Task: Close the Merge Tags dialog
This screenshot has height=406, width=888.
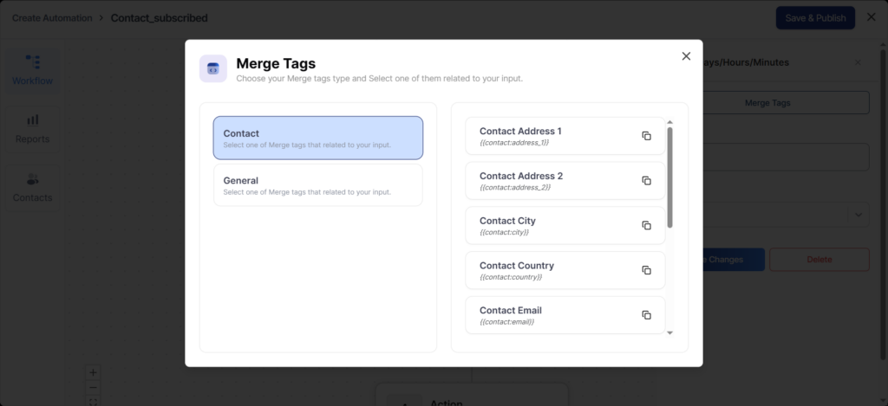Action: [686, 56]
